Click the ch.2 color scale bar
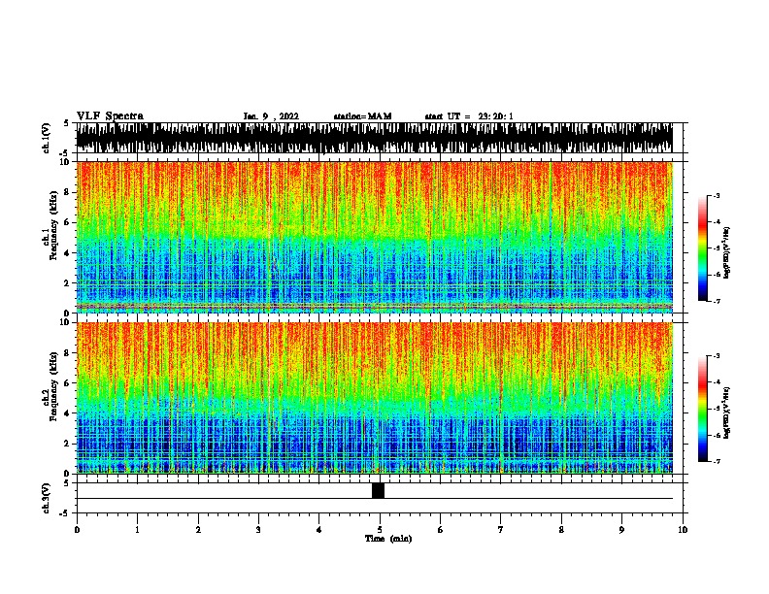The height and width of the screenshot is (594, 769). pyautogui.click(x=703, y=409)
